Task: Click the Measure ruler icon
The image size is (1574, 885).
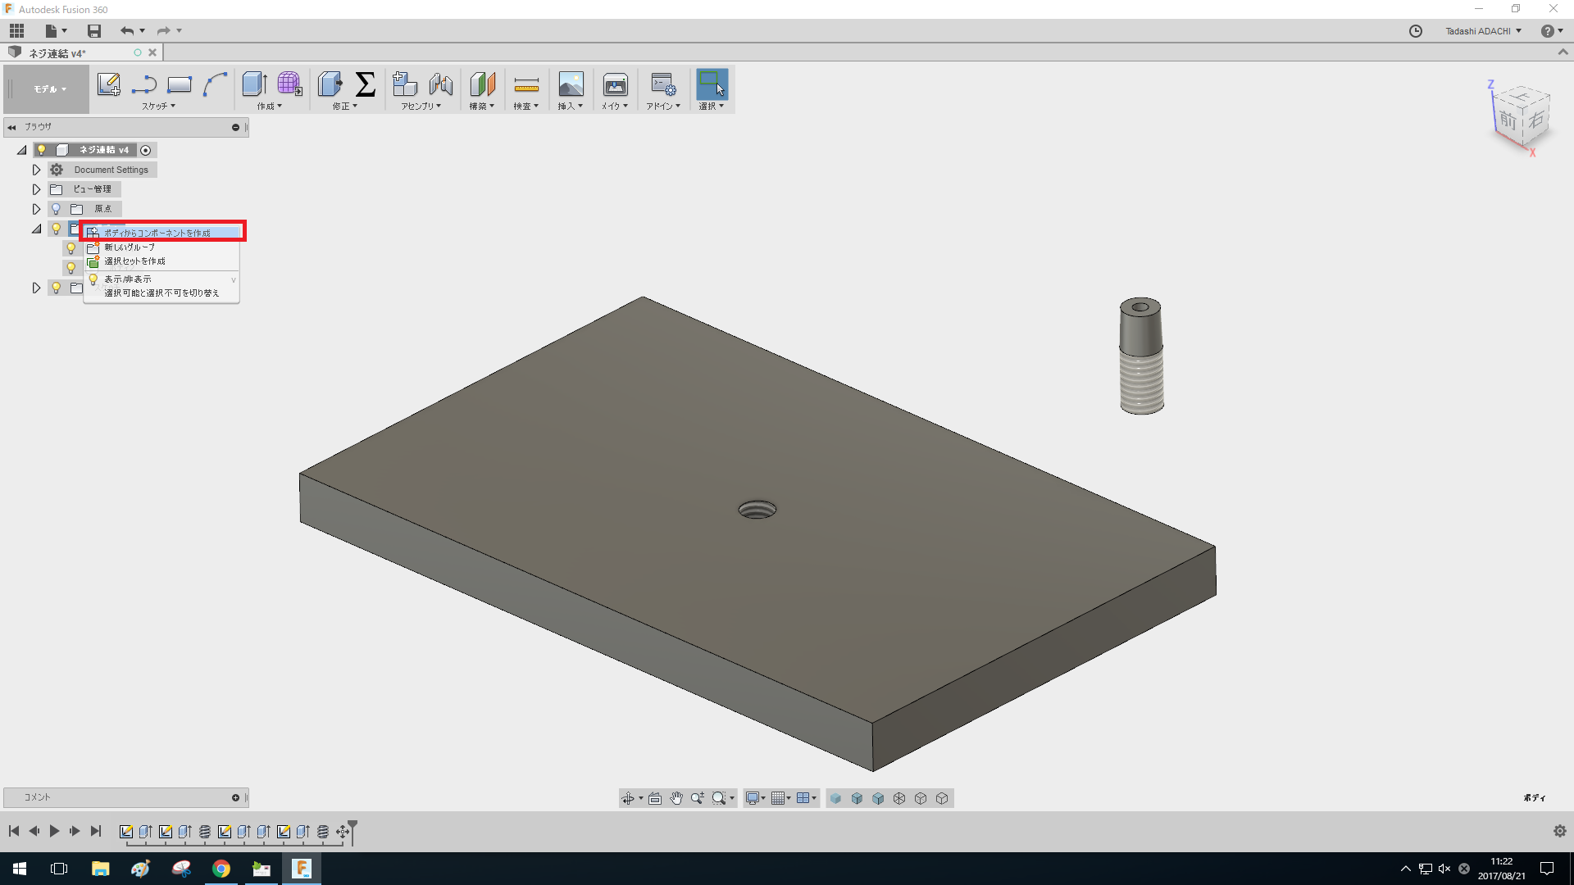Action: (526, 84)
